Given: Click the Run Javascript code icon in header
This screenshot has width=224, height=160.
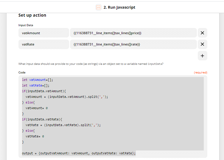Looking at the screenshot, I should [x=98, y=7].
